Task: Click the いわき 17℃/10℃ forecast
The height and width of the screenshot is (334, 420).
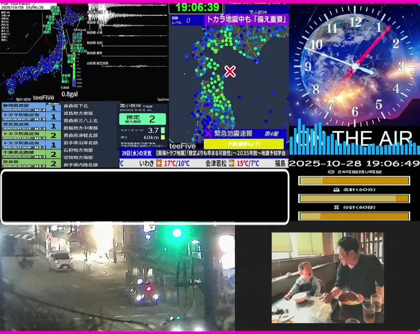Action: (x=165, y=163)
